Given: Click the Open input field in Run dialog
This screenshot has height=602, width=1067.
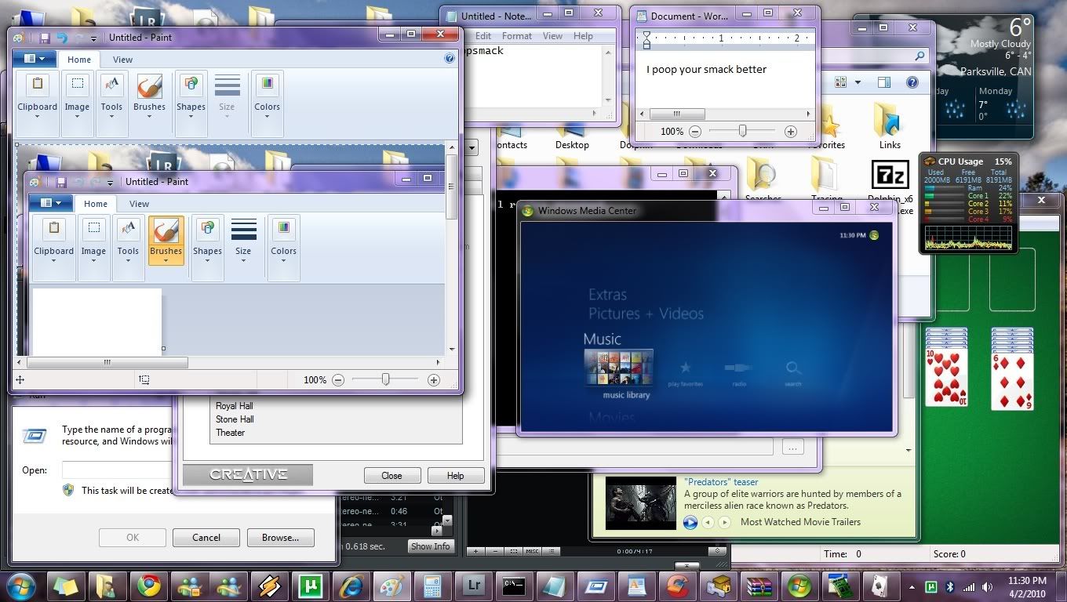Looking at the screenshot, I should click(x=118, y=470).
